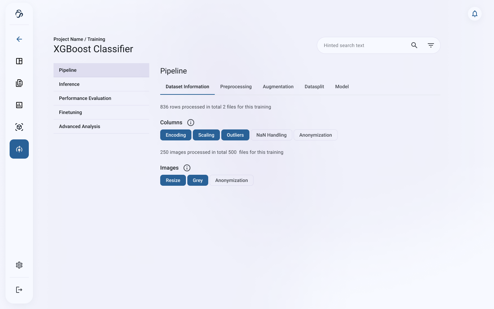The height and width of the screenshot is (309, 494).
Task: Enable Columns Anonymization chip
Action: [x=316, y=135]
